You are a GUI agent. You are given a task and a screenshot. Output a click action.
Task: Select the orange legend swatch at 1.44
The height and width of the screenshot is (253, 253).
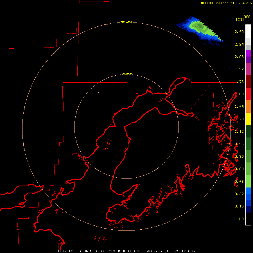point(248,107)
